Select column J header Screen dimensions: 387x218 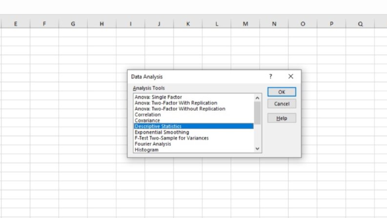tap(159, 24)
